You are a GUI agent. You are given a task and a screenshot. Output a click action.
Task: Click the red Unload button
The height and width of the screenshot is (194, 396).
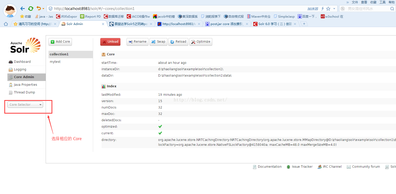coord(110,42)
